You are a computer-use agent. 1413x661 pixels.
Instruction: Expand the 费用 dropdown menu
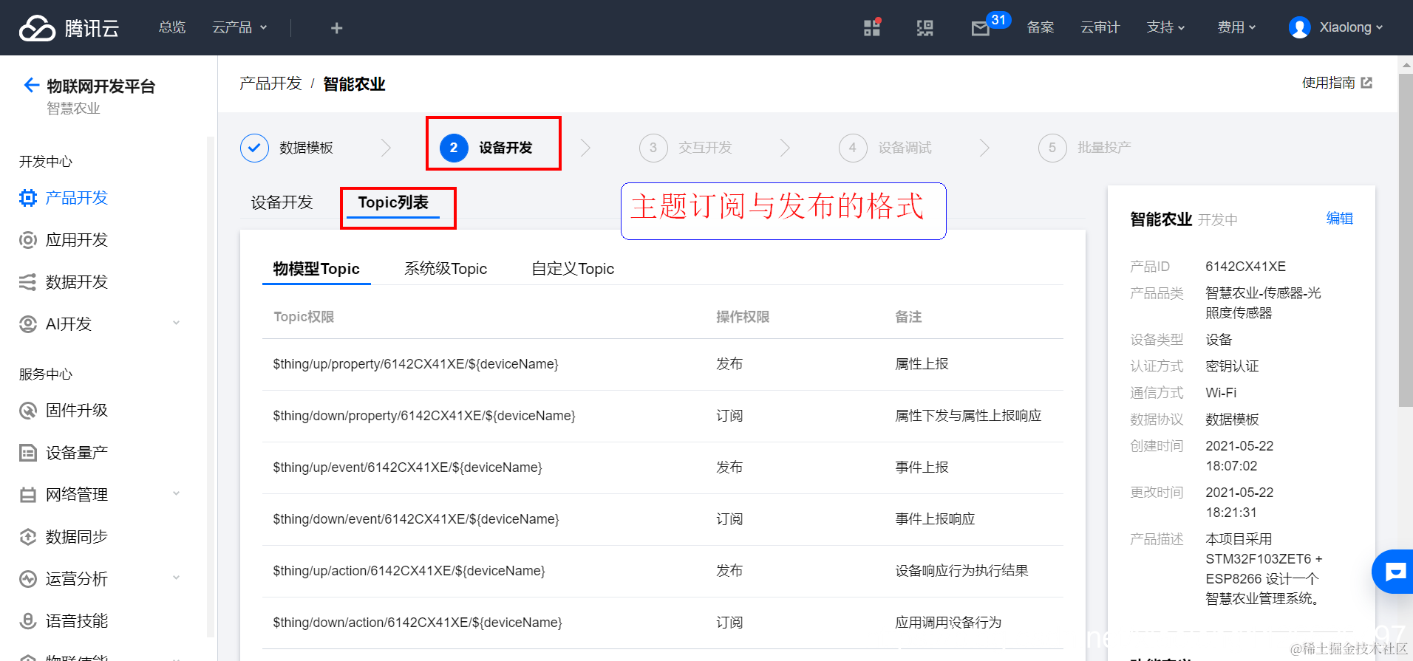pos(1236,27)
